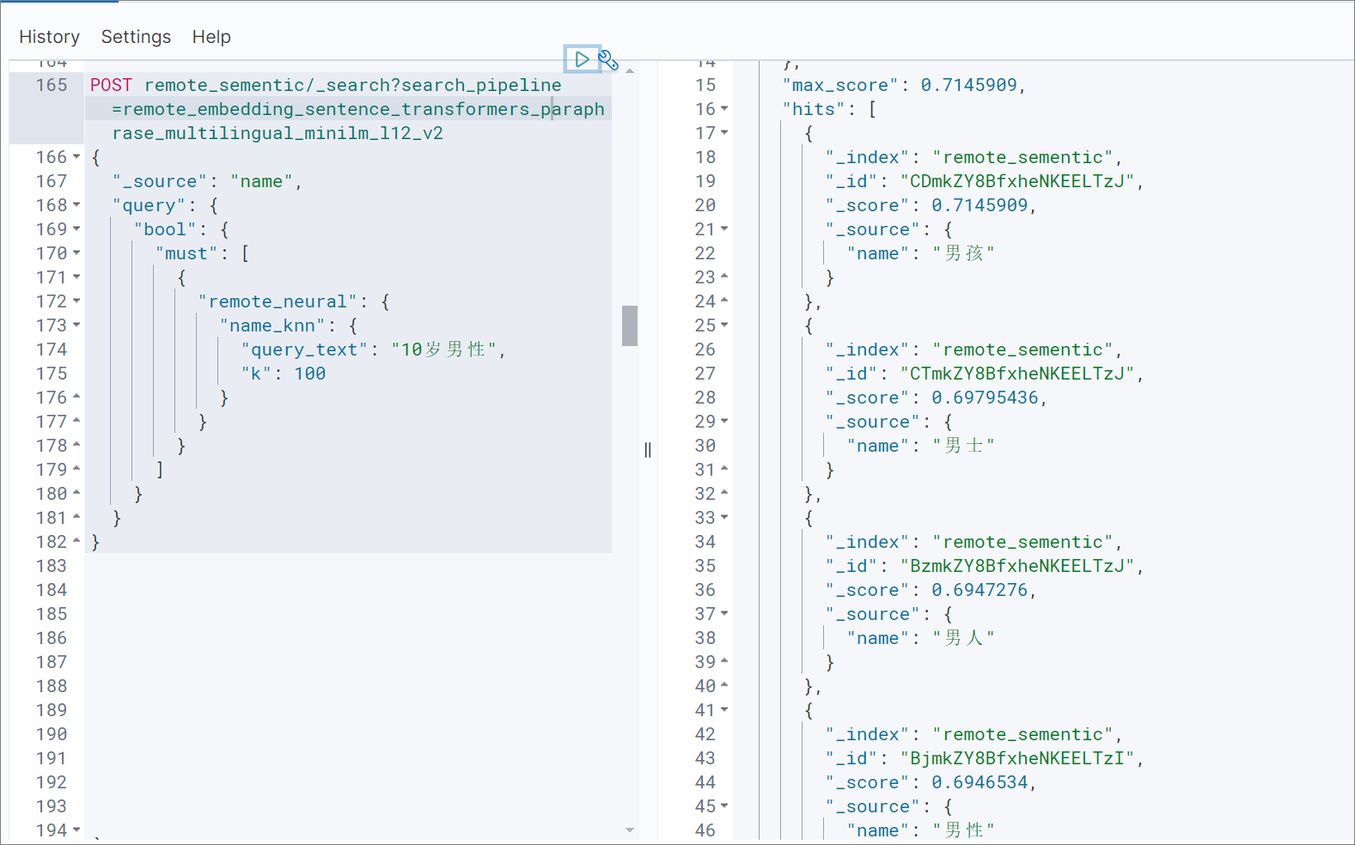1355x845 pixels.
Task: Click the editor scroll-up arrow
Action: pos(630,70)
